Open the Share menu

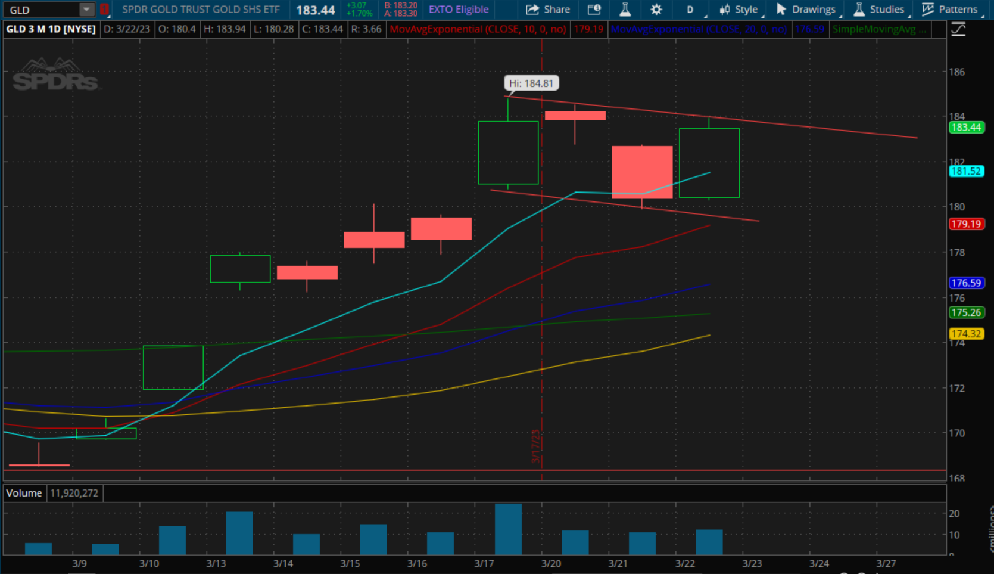[x=548, y=10]
